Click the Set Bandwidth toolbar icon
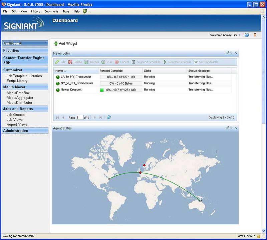Viewport: 267px width, 240px height. 196,62
